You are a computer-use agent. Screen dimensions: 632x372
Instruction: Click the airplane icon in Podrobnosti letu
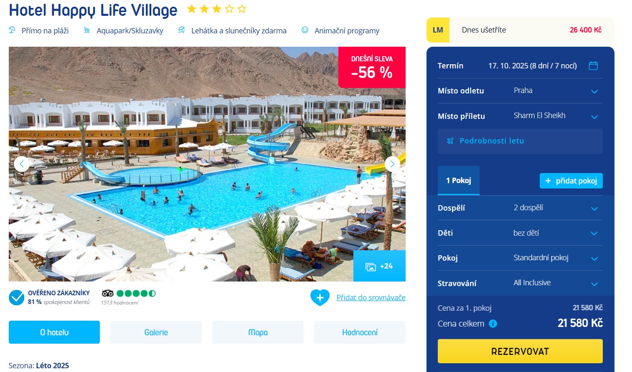point(450,141)
